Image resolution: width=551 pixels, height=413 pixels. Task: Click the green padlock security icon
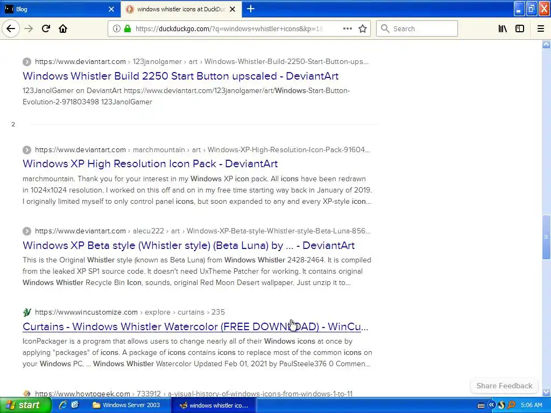click(x=128, y=29)
